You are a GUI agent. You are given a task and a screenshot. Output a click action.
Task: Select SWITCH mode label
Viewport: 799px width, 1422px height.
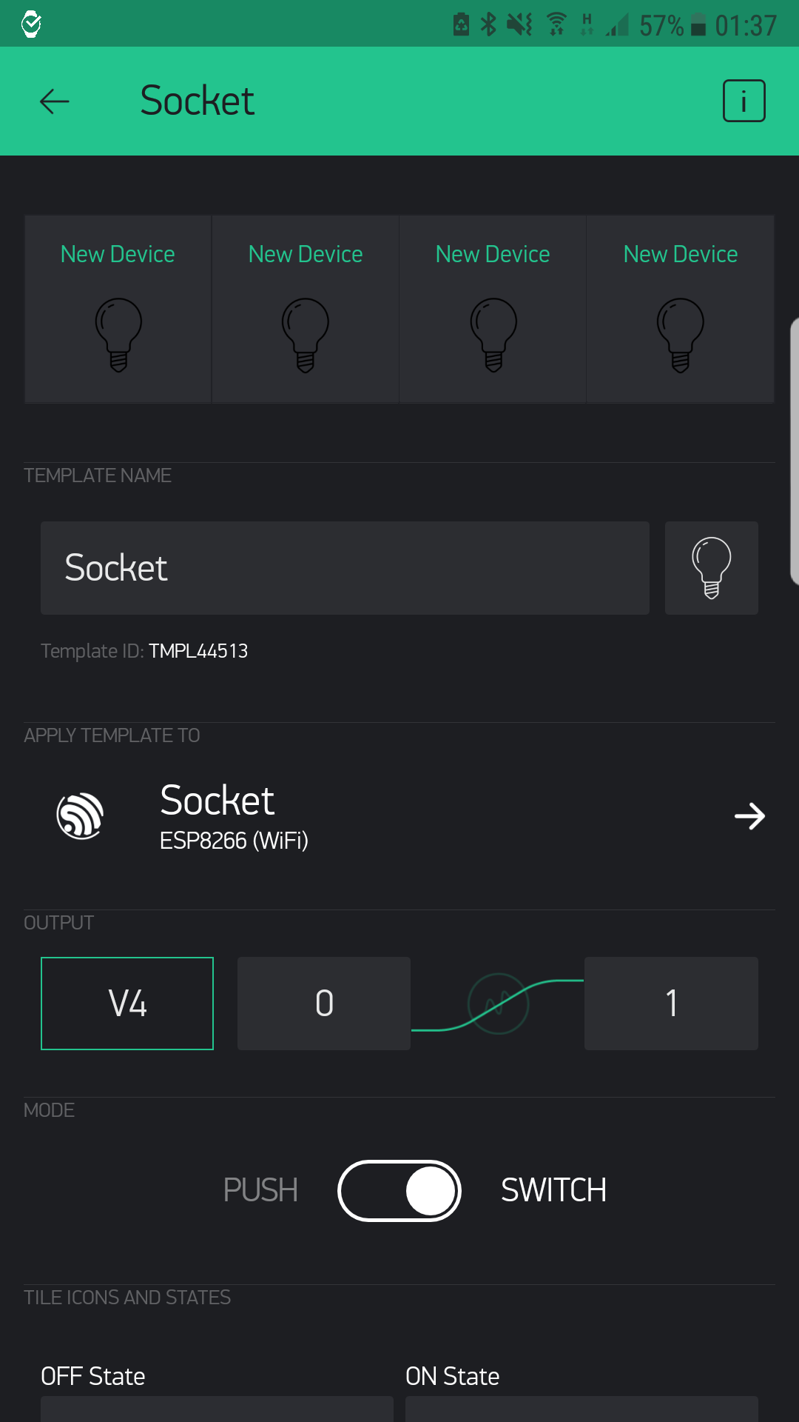click(x=554, y=1191)
